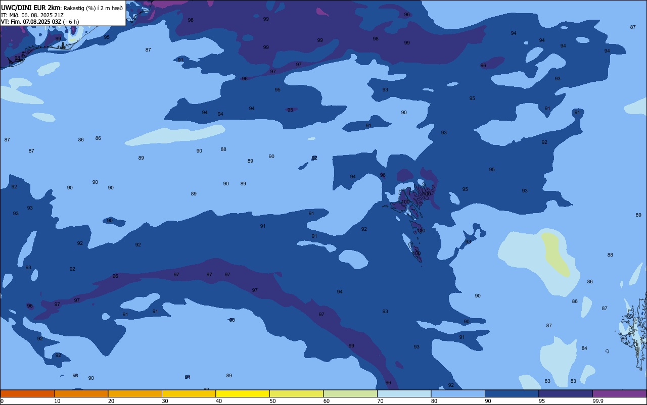The width and height of the screenshot is (647, 405).
Task: Click the pale green 60–70 legend swatch
Action: click(350, 393)
